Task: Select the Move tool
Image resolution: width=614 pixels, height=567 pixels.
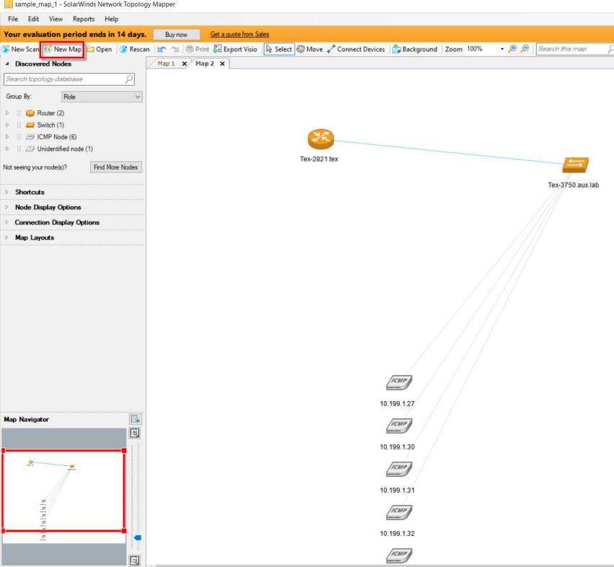Action: [x=309, y=49]
